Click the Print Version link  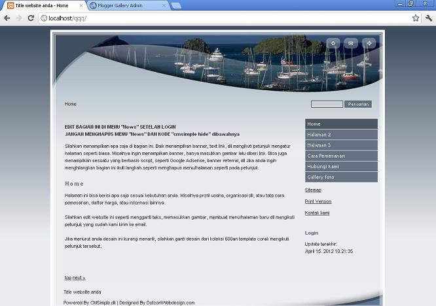pyautogui.click(x=318, y=201)
